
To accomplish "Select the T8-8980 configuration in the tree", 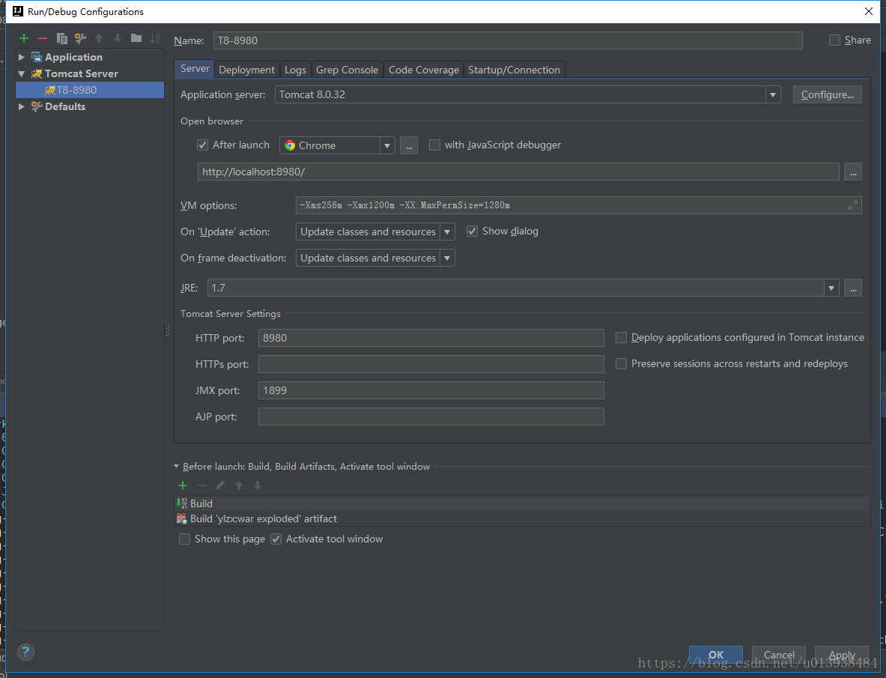I will point(90,90).
